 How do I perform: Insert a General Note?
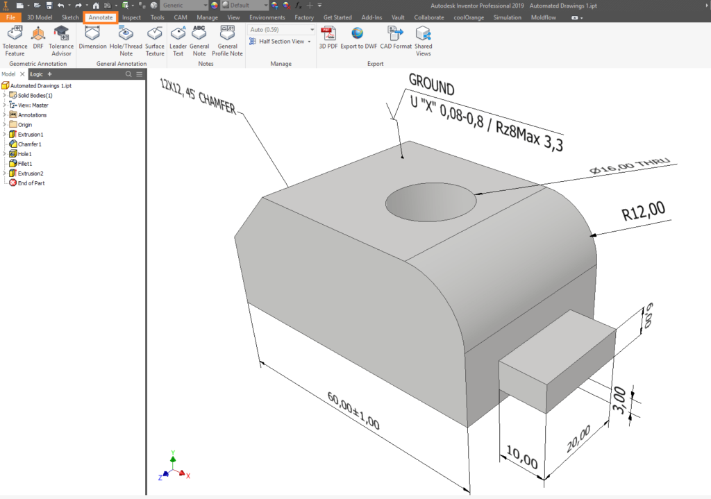pos(199,41)
